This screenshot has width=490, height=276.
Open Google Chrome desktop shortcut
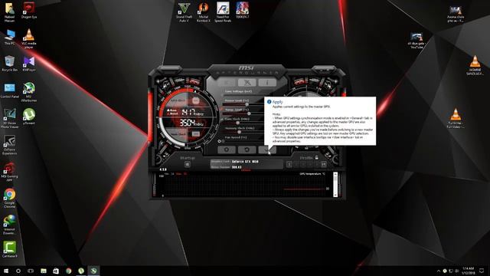click(10, 198)
